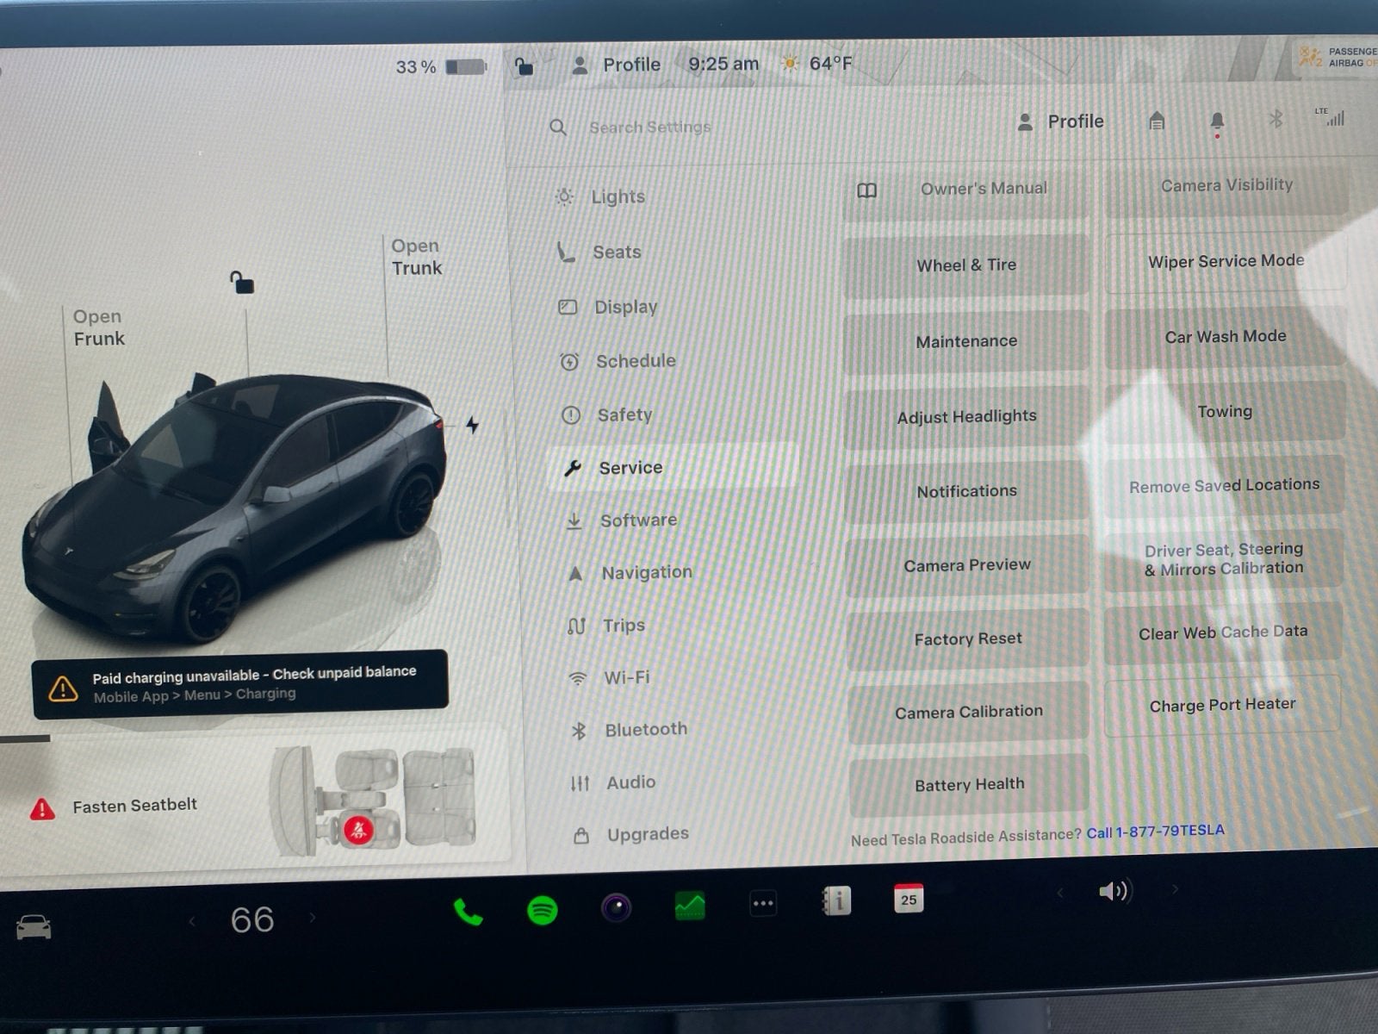This screenshot has width=1378, height=1034.
Task: Open Spotify from the bottom app bar
Action: [541, 908]
